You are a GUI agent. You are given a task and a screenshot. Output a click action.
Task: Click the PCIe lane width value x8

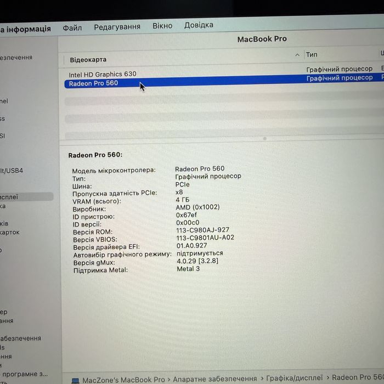[x=179, y=192]
